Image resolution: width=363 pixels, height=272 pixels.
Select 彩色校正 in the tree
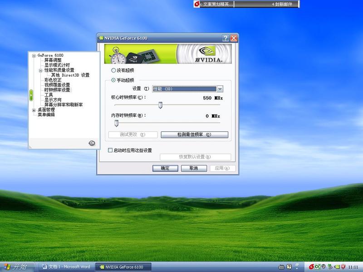53,80
